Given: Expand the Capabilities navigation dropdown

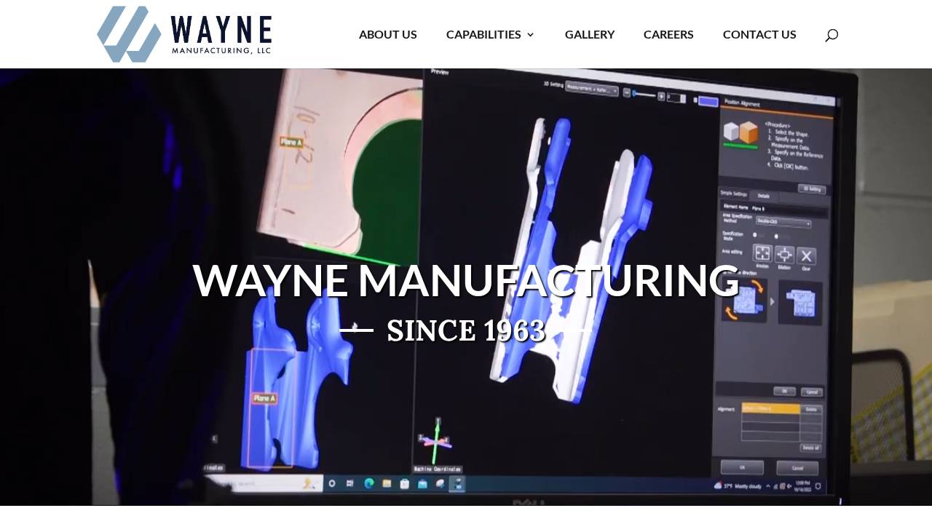Looking at the screenshot, I should click(x=490, y=34).
